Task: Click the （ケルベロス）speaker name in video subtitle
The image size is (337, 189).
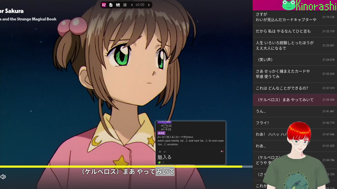Action: (x=101, y=171)
